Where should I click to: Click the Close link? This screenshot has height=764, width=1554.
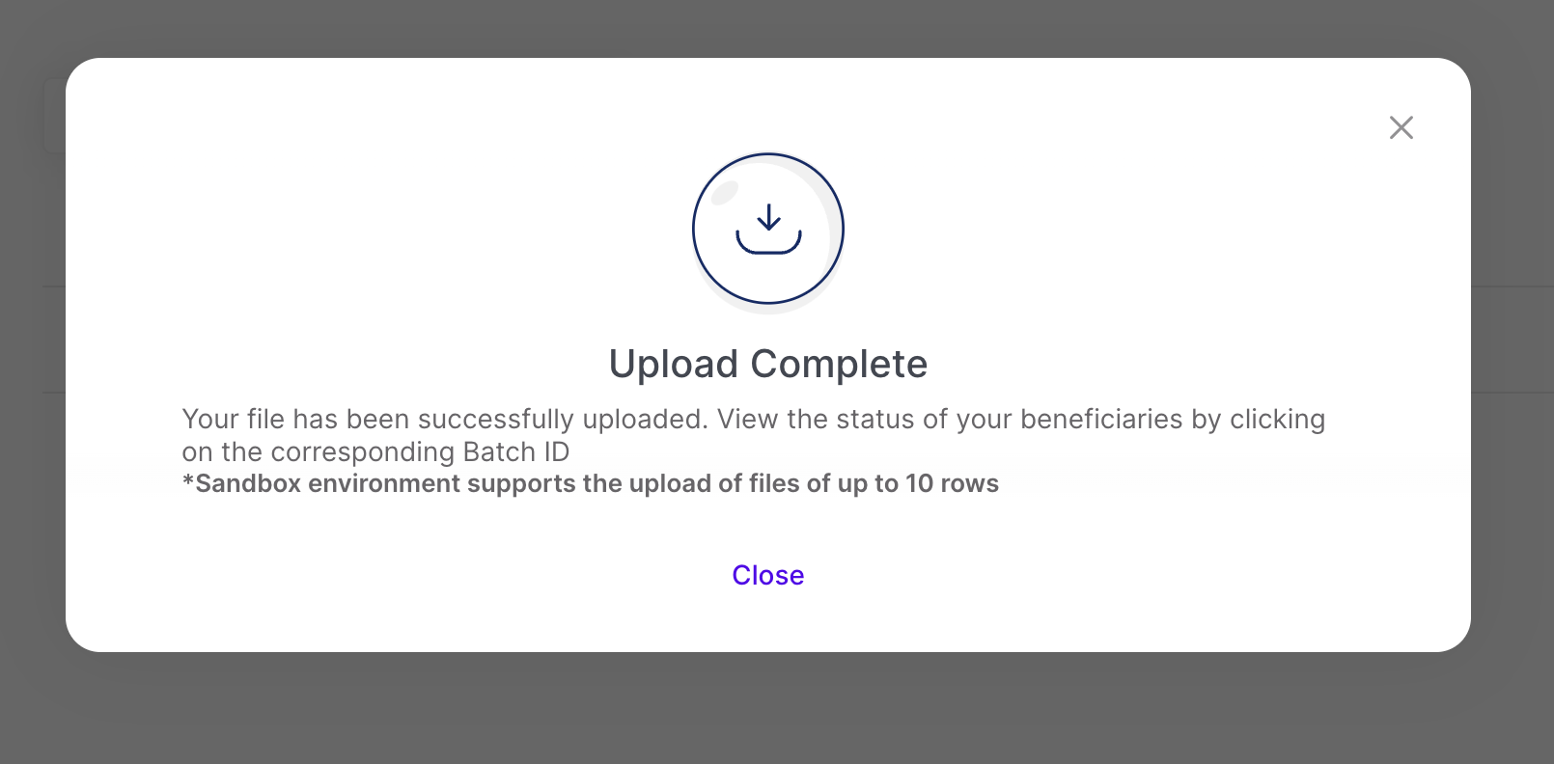767,575
